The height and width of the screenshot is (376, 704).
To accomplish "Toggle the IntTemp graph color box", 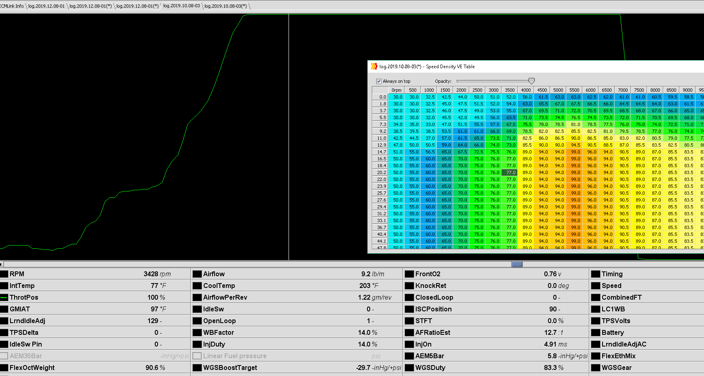I will coord(4,286).
